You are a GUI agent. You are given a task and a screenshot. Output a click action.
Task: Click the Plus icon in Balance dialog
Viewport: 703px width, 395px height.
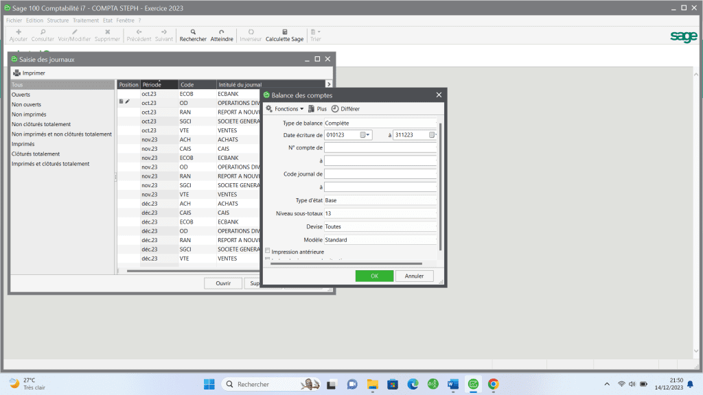pyautogui.click(x=312, y=109)
